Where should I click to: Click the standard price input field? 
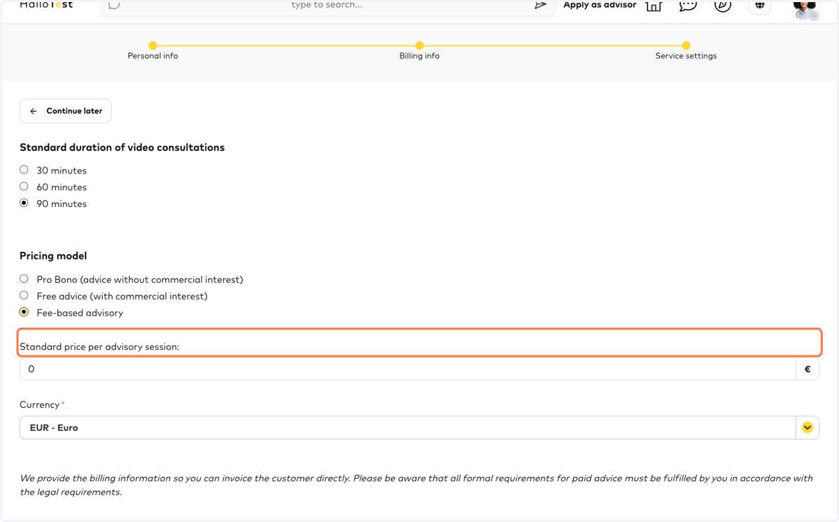coord(408,369)
